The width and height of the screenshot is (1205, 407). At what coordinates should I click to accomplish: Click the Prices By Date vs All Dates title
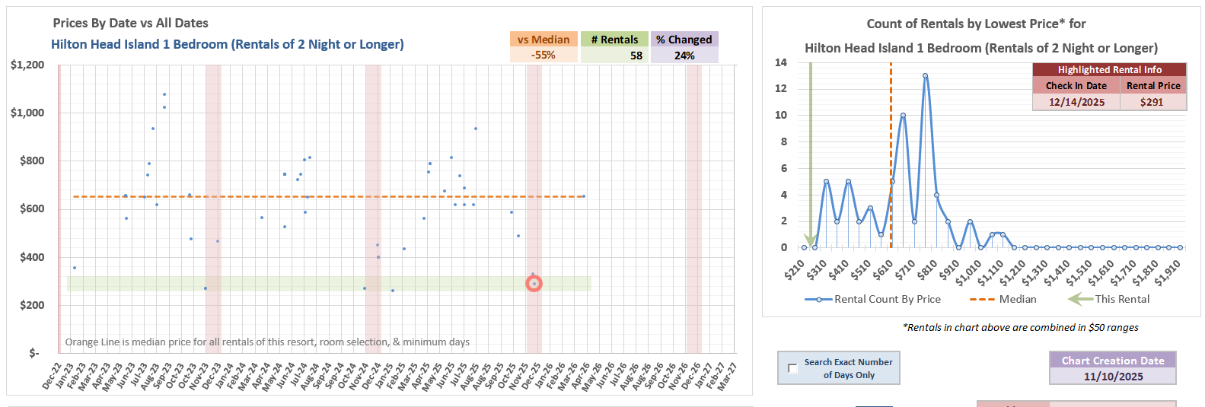(130, 24)
